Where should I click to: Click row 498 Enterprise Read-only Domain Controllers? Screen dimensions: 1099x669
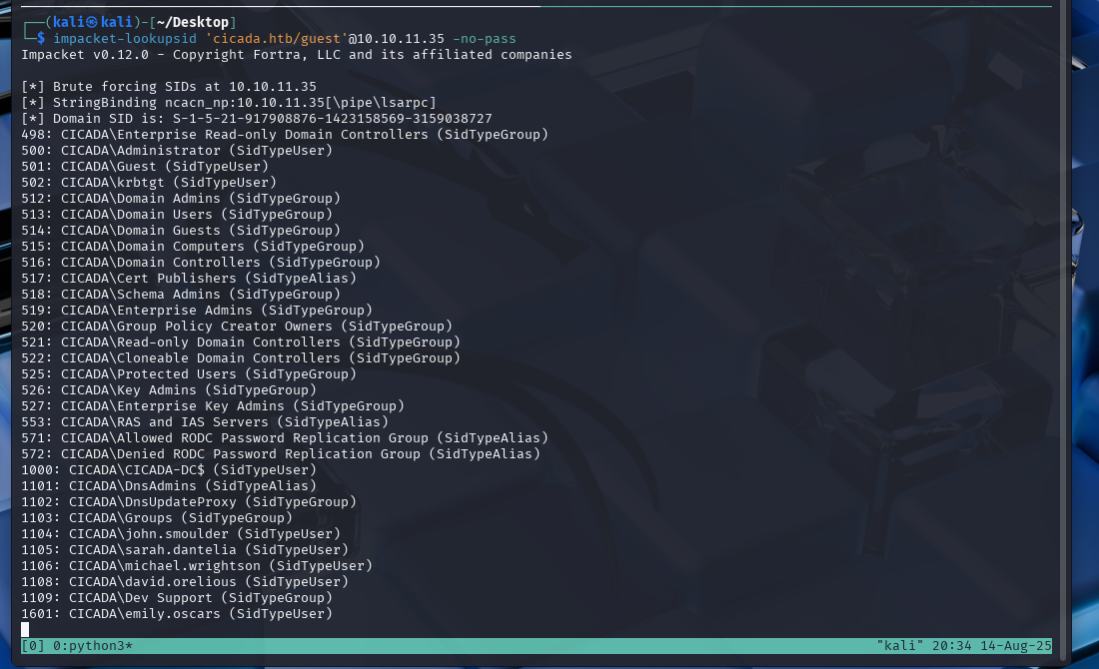(x=285, y=135)
